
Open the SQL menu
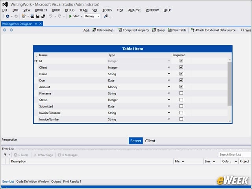click(x=95, y=10)
